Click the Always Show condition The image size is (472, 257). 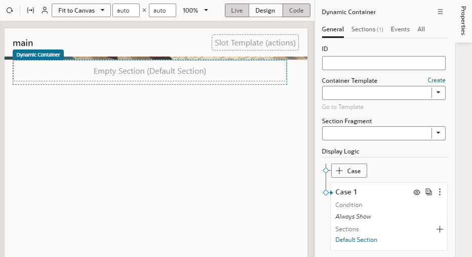click(353, 217)
